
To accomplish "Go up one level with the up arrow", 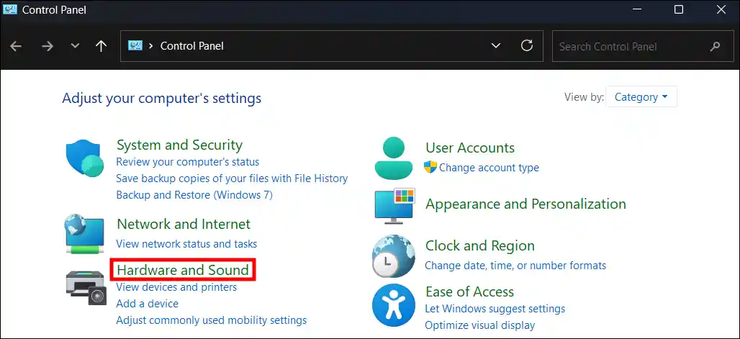I will (101, 46).
